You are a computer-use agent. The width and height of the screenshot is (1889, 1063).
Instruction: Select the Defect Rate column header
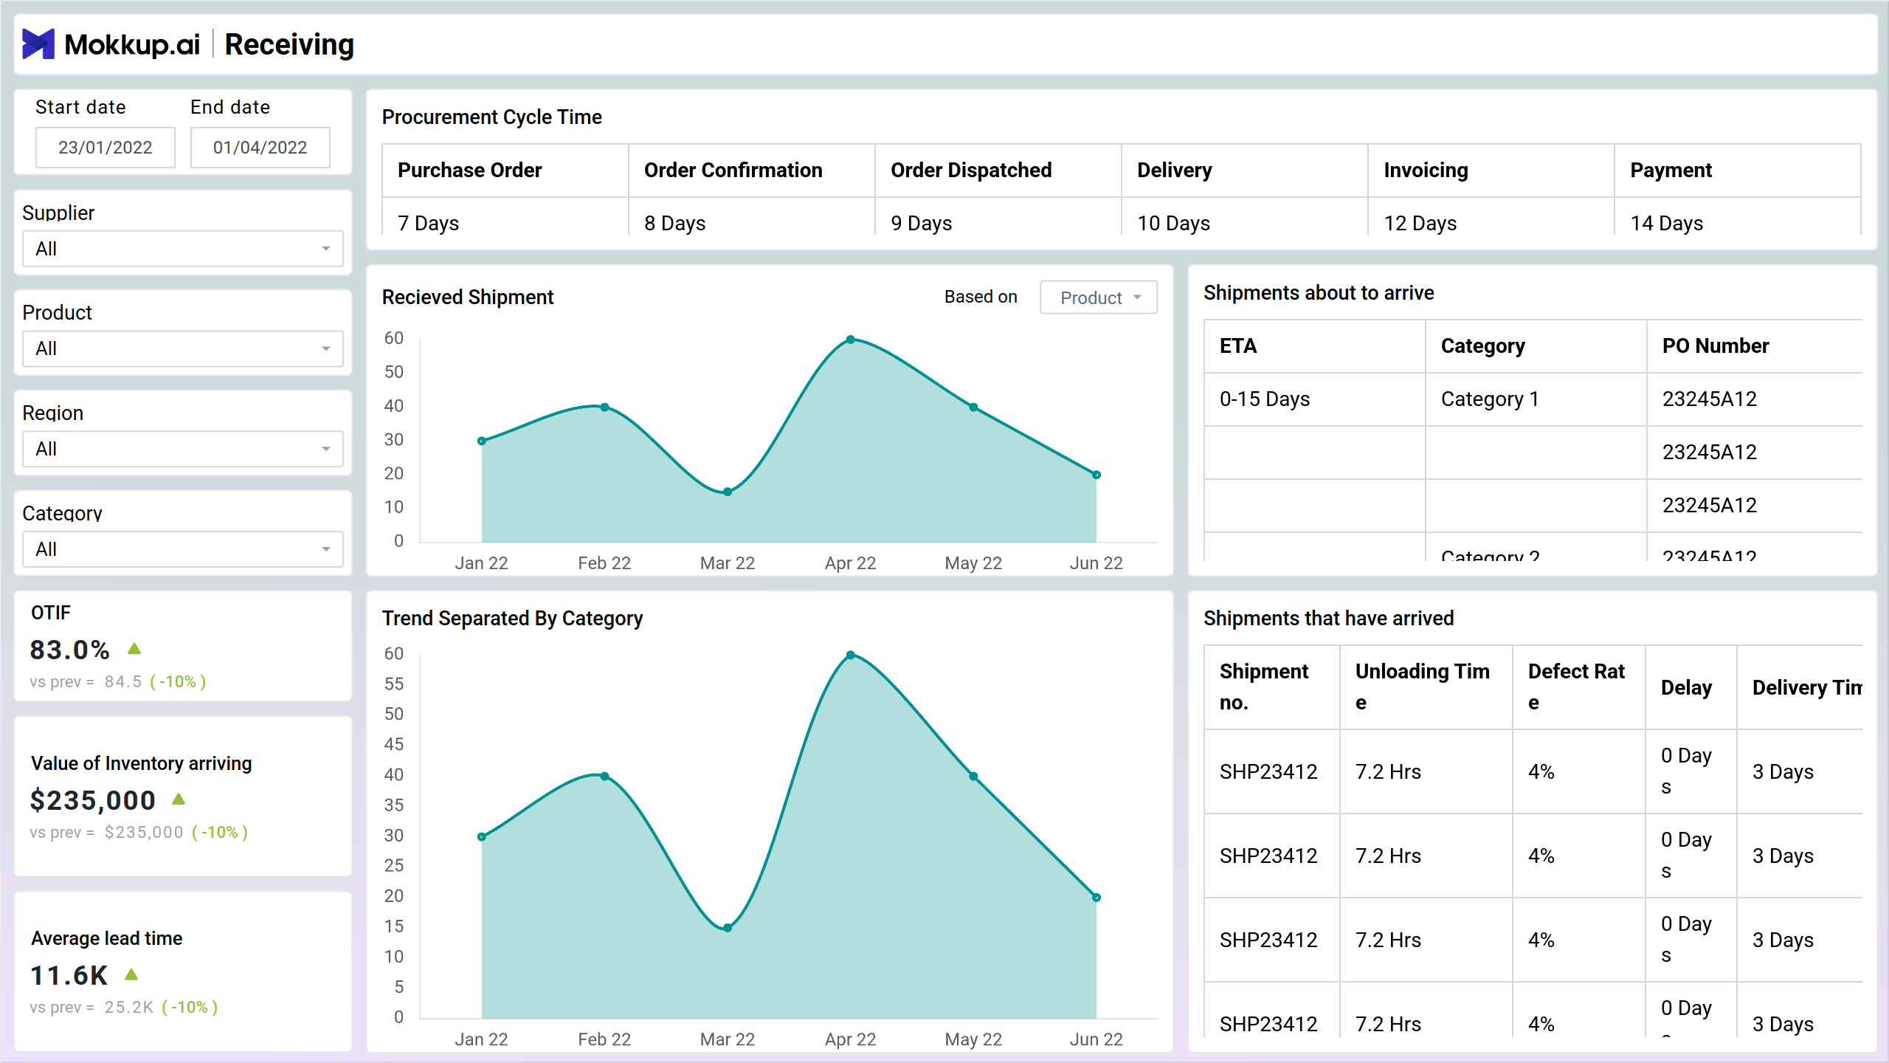click(1578, 687)
